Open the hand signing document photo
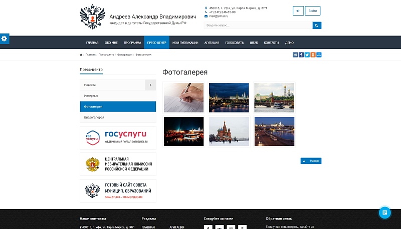 tap(183, 97)
